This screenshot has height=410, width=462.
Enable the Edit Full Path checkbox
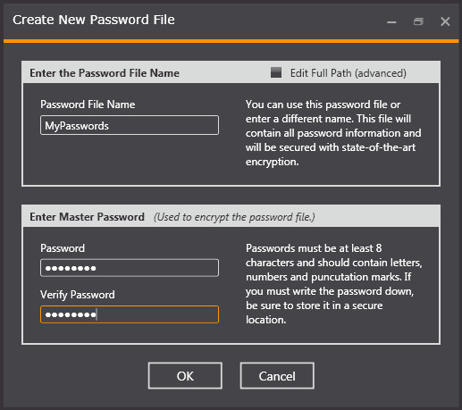pyautogui.click(x=276, y=72)
